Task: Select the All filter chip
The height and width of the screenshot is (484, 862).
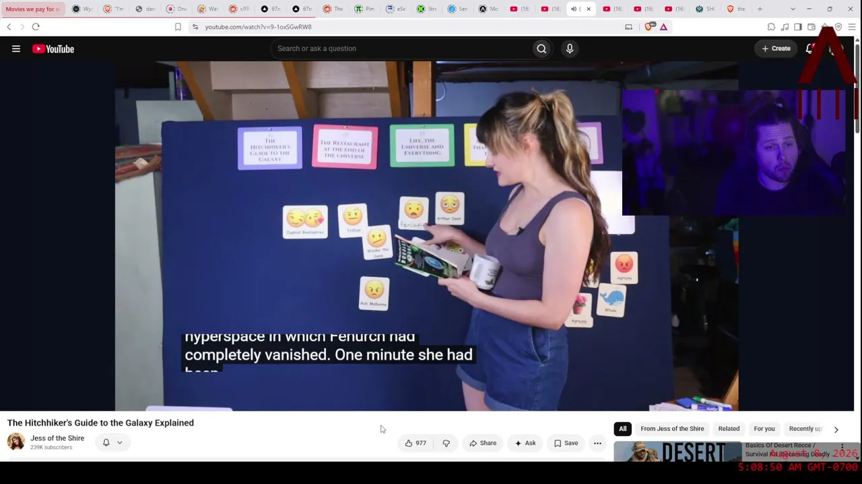Action: 623,429
